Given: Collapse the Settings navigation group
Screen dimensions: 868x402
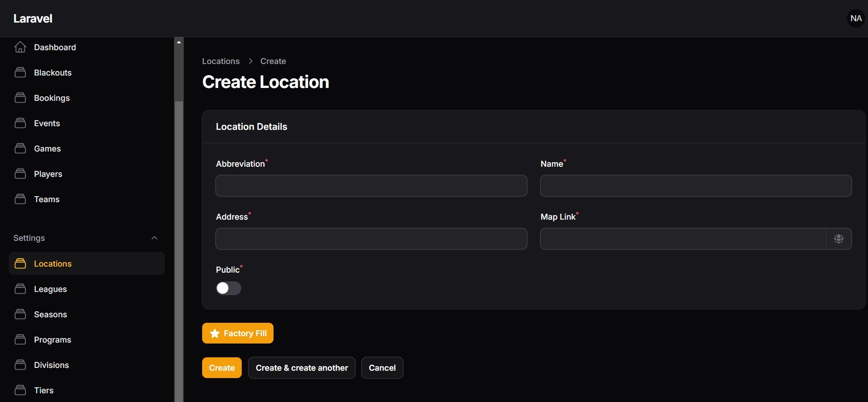Looking at the screenshot, I should (x=154, y=238).
